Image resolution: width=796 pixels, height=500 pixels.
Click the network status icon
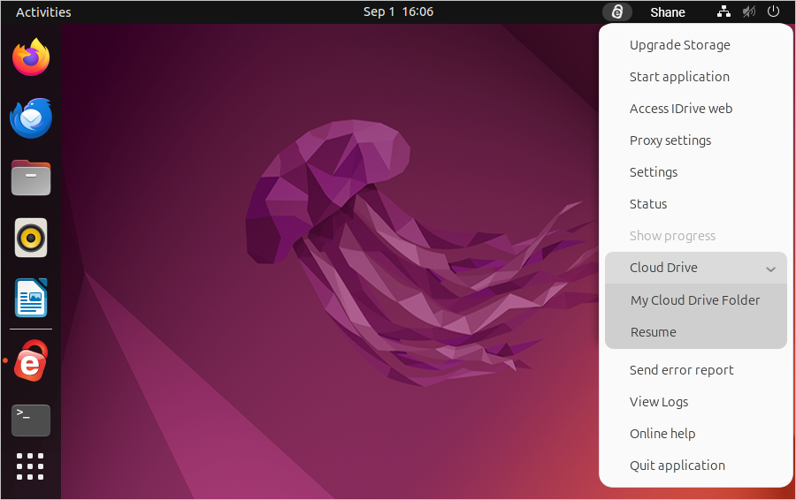click(724, 11)
